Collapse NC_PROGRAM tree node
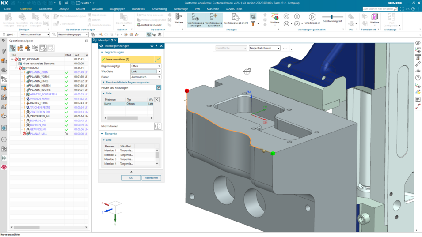422x237 pixels. click(12, 59)
